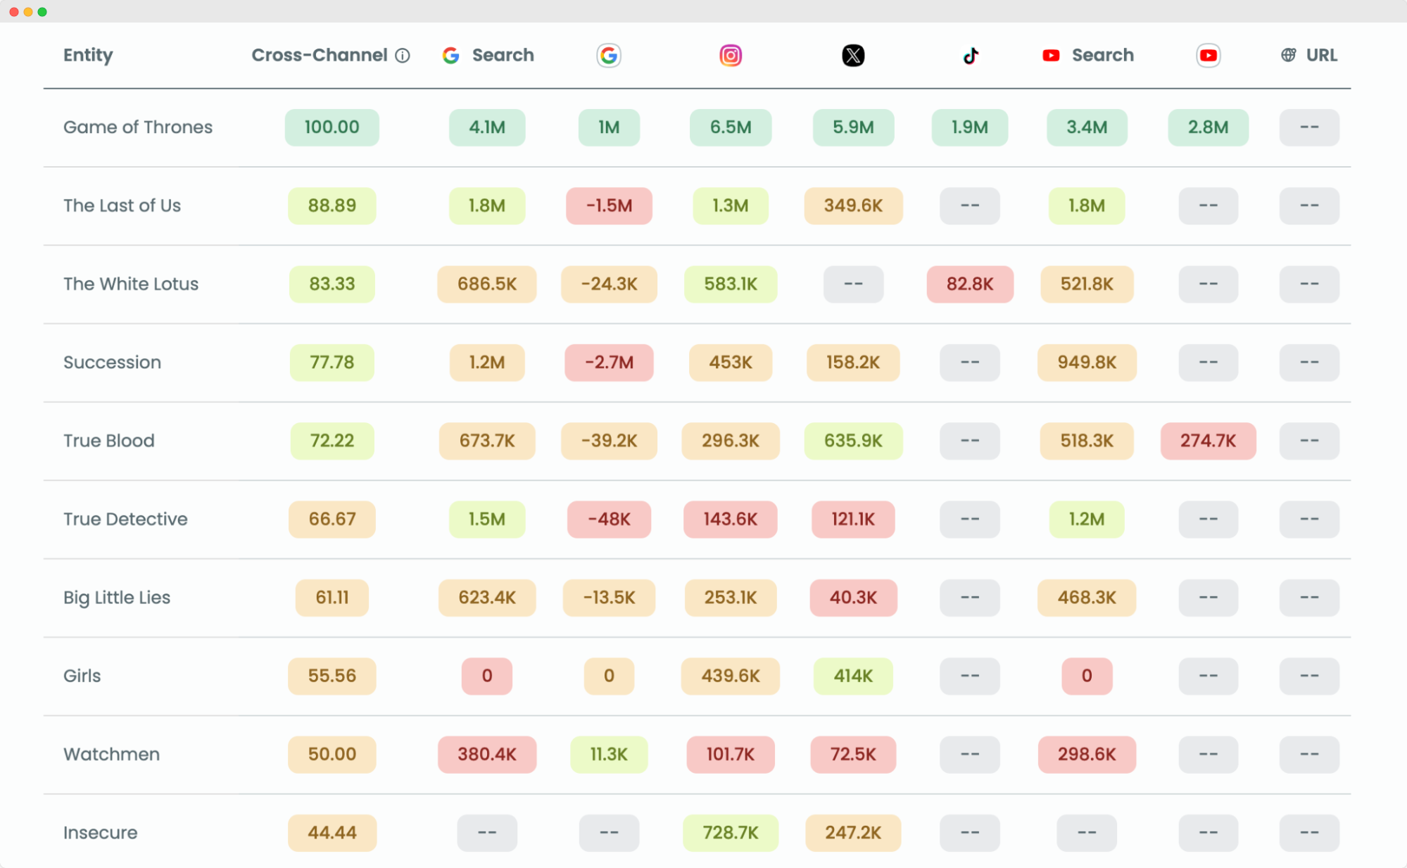Click the 274.7K YouTube value for True Blood
1407x868 pixels.
pyautogui.click(x=1209, y=441)
